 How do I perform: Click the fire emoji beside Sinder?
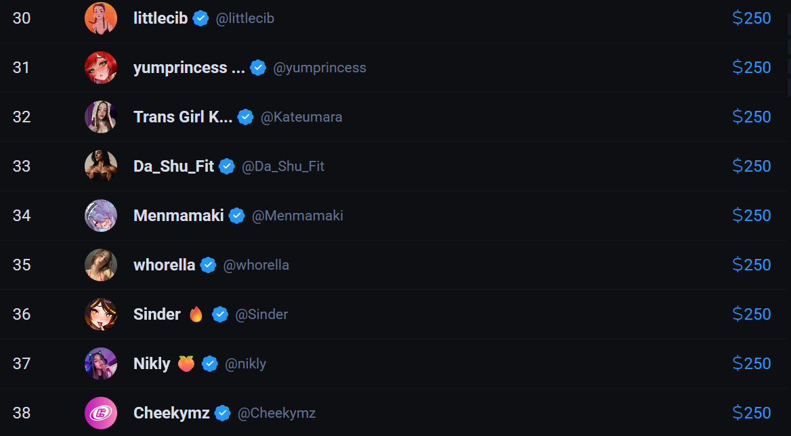click(196, 314)
